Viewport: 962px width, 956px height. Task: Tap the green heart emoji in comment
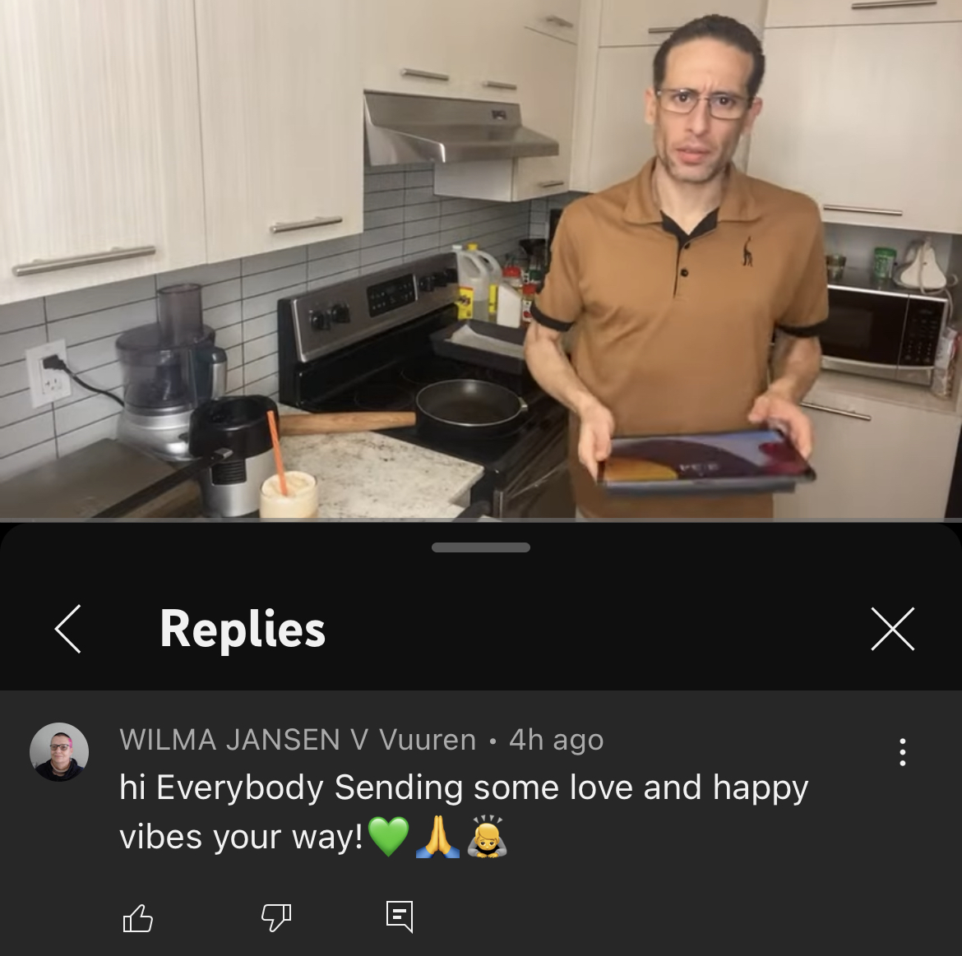[x=388, y=836]
